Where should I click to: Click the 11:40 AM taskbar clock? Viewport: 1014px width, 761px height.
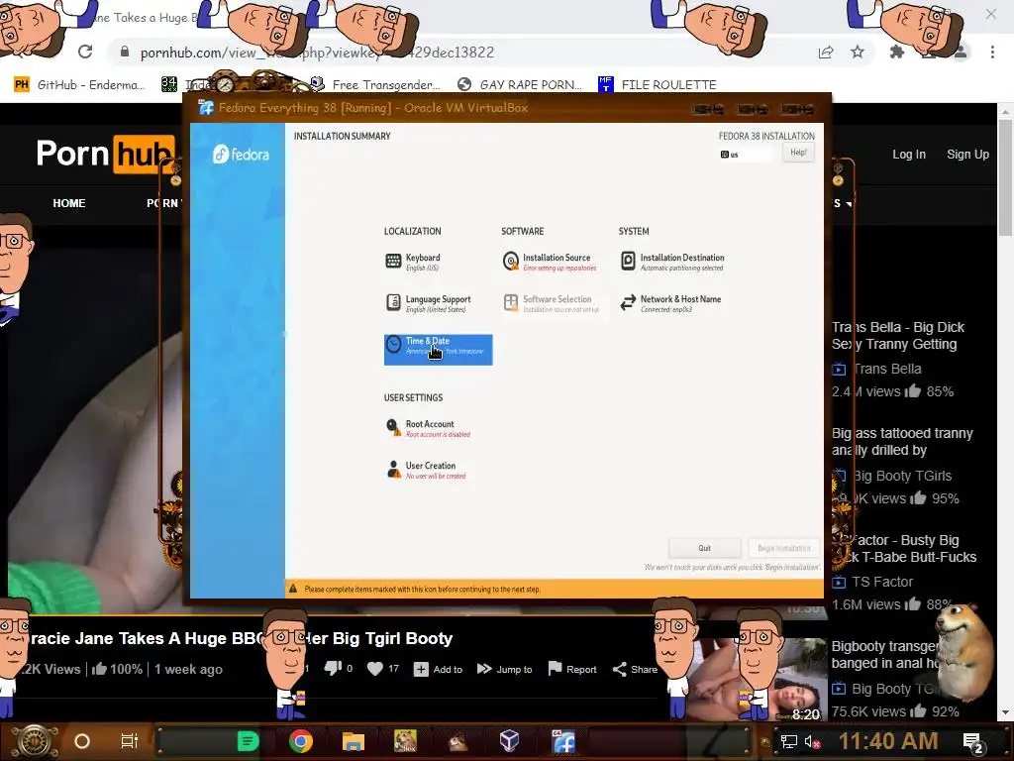[888, 741]
